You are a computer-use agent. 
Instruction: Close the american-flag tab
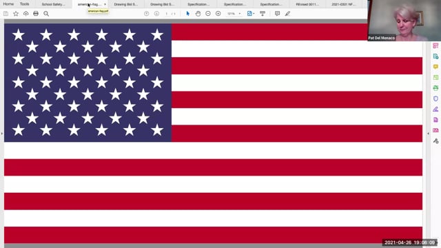click(x=105, y=4)
